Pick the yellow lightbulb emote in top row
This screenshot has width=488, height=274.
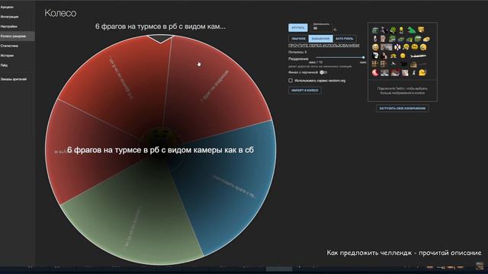point(402,30)
